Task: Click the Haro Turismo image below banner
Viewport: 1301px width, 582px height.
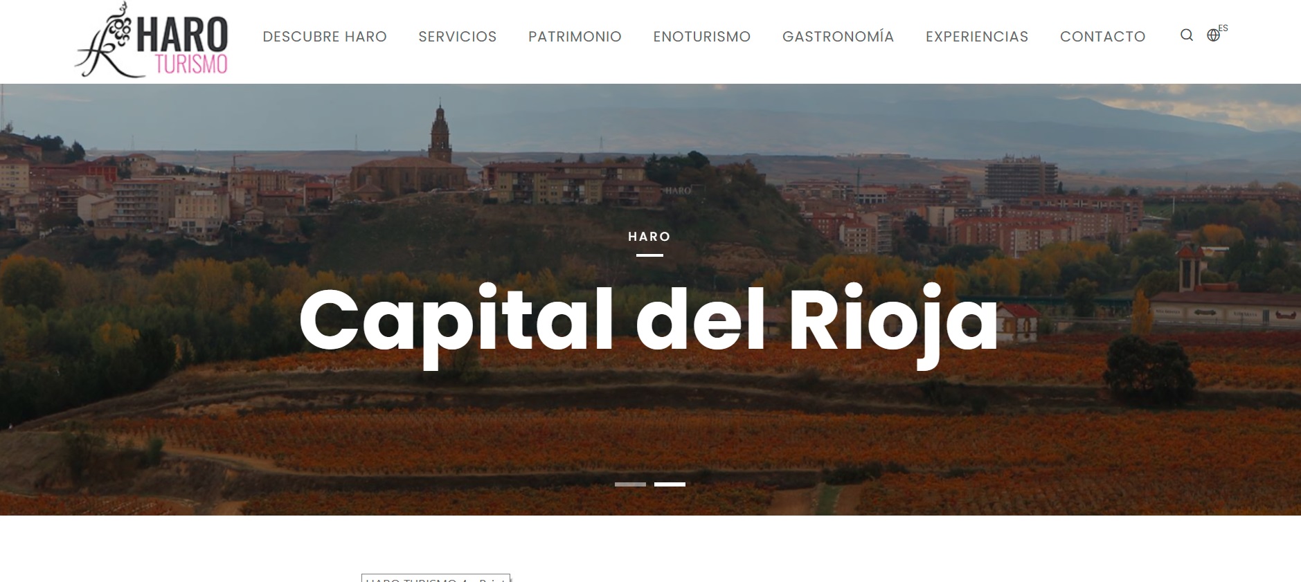Action: click(436, 578)
